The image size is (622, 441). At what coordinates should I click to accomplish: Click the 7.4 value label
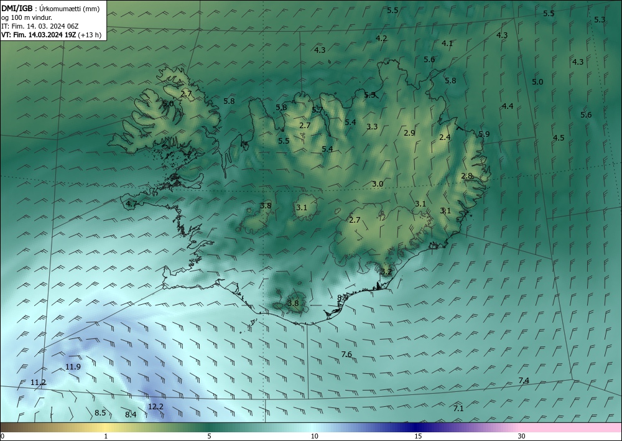pyautogui.click(x=524, y=380)
